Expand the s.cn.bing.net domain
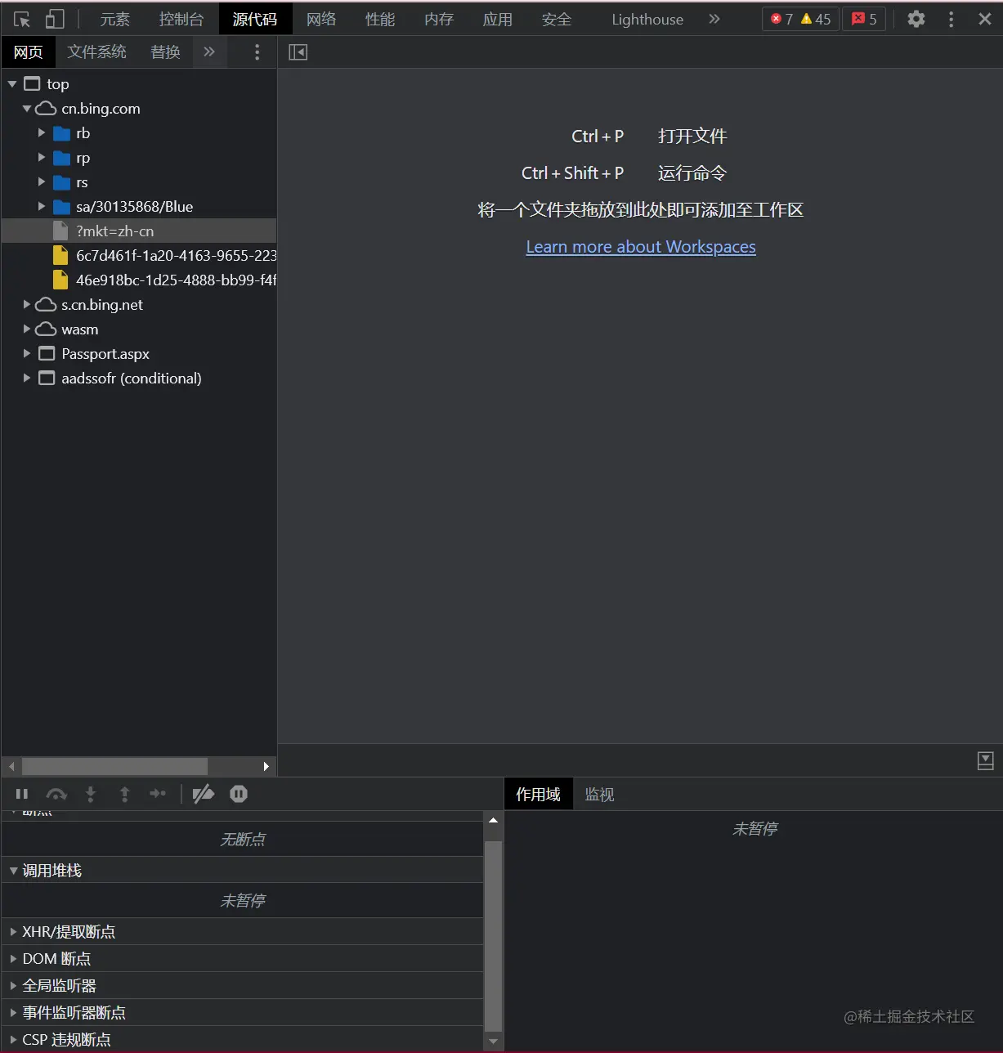 point(27,304)
